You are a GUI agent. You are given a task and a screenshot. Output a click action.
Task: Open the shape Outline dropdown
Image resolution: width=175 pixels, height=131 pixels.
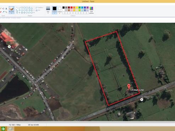pyautogui.click(x=40, y=7)
